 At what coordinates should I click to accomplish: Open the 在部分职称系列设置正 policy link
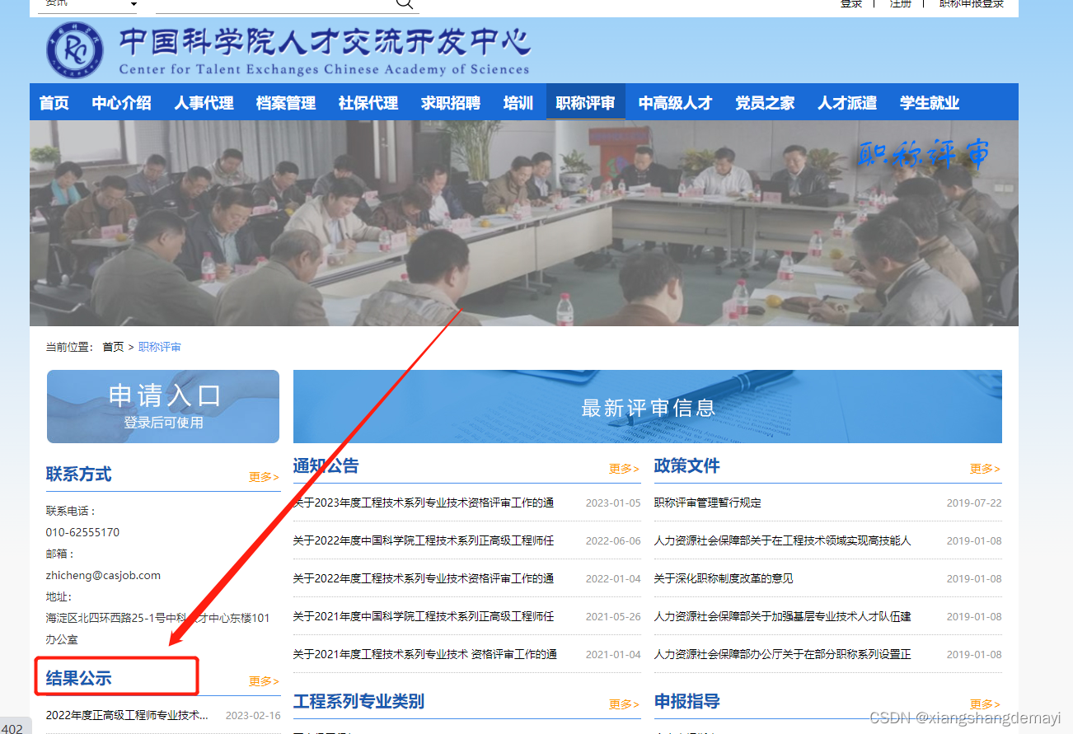pyautogui.click(x=783, y=654)
